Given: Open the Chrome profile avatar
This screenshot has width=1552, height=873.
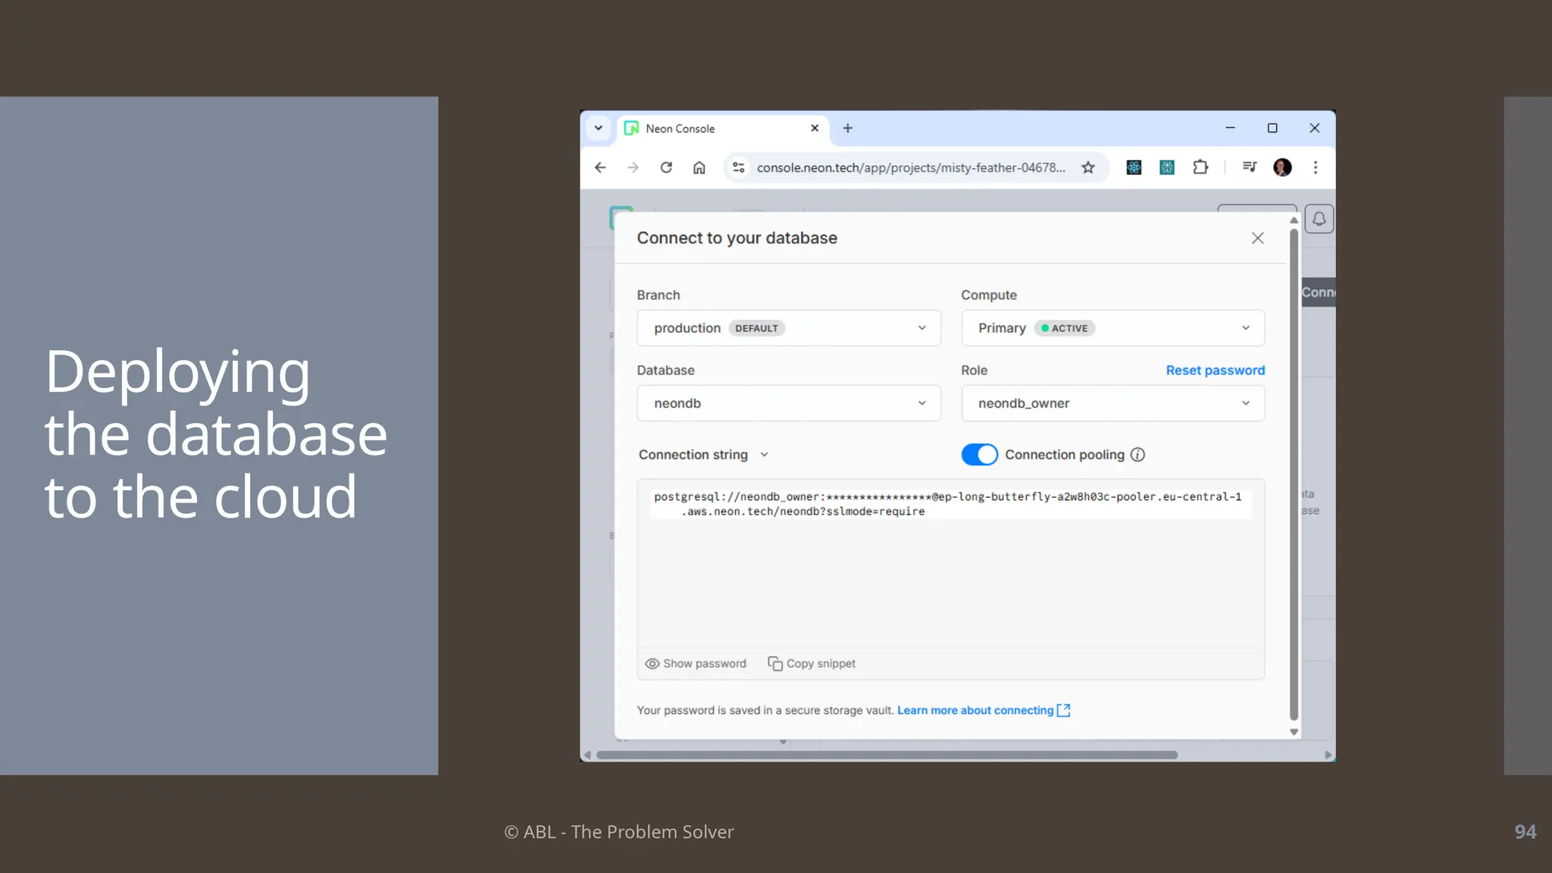Looking at the screenshot, I should [1282, 167].
